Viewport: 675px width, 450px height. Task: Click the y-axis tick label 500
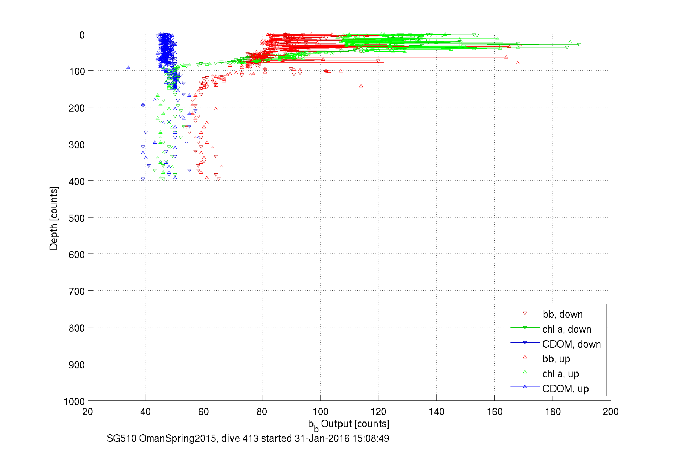coord(77,218)
